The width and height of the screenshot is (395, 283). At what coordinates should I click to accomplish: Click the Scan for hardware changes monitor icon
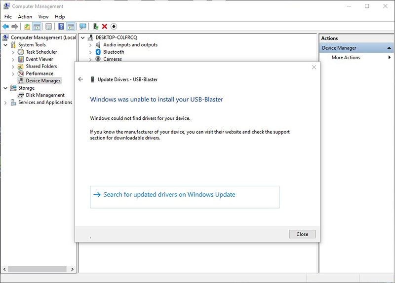click(x=82, y=27)
